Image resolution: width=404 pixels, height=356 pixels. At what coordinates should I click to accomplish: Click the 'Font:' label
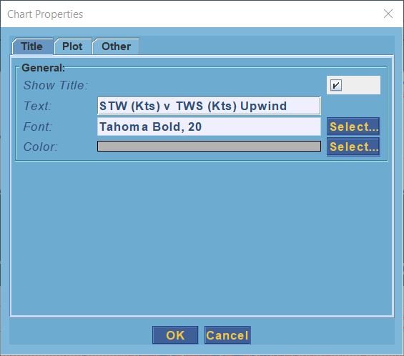pos(38,127)
